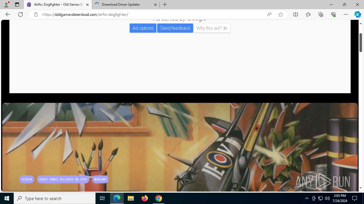Open Settings and more menu

click(x=346, y=14)
